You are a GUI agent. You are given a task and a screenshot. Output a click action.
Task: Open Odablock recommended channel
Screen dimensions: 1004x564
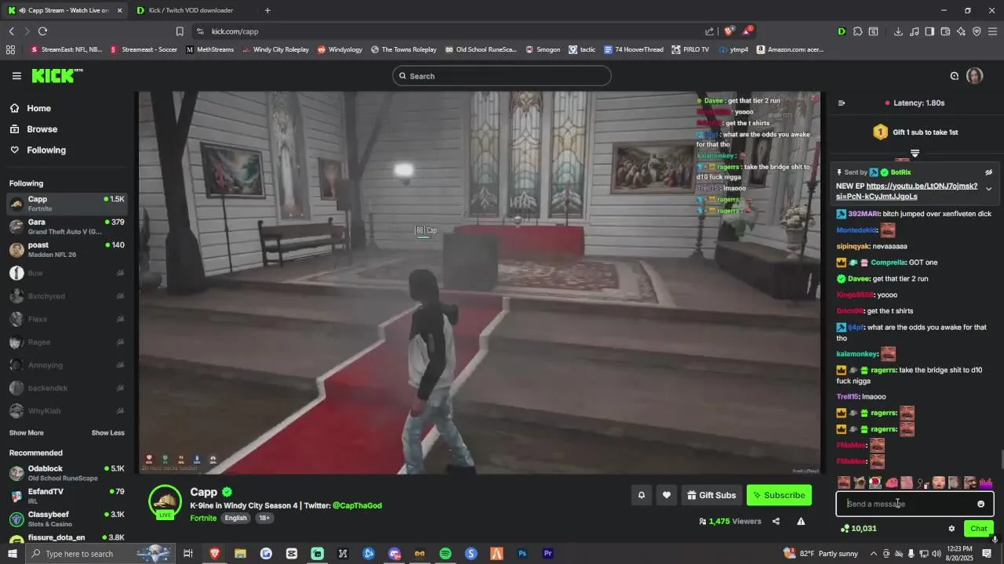[67, 473]
